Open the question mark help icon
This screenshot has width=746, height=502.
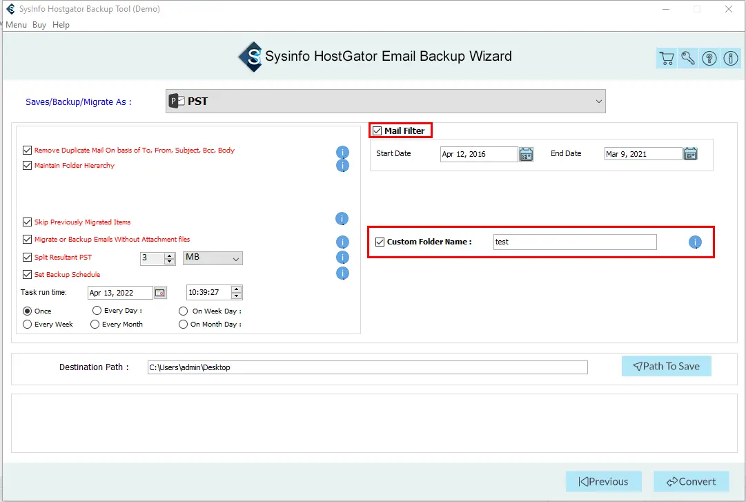(x=709, y=59)
